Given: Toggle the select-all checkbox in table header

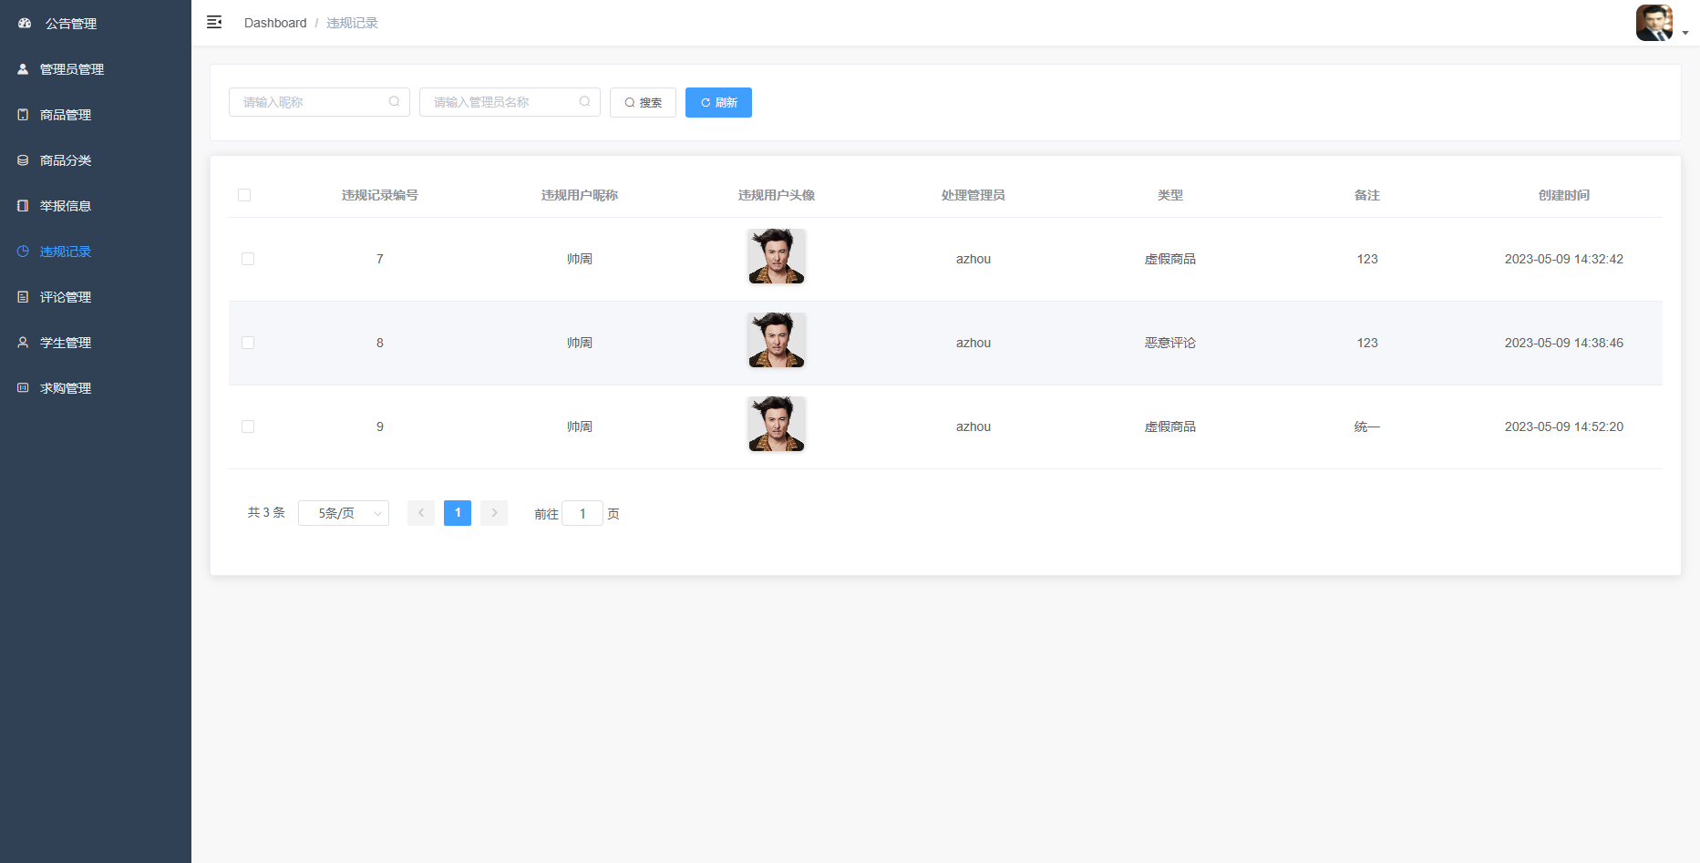Looking at the screenshot, I should [244, 195].
